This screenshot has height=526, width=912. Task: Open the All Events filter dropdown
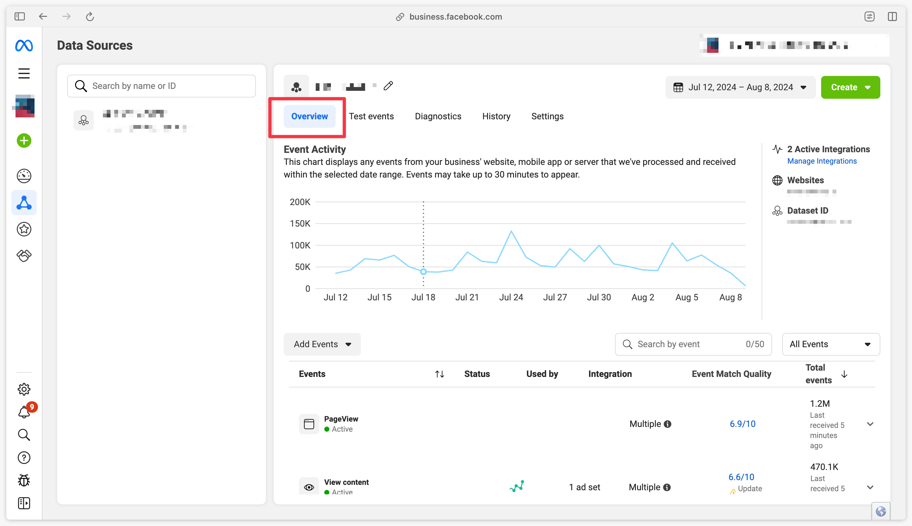tap(831, 344)
